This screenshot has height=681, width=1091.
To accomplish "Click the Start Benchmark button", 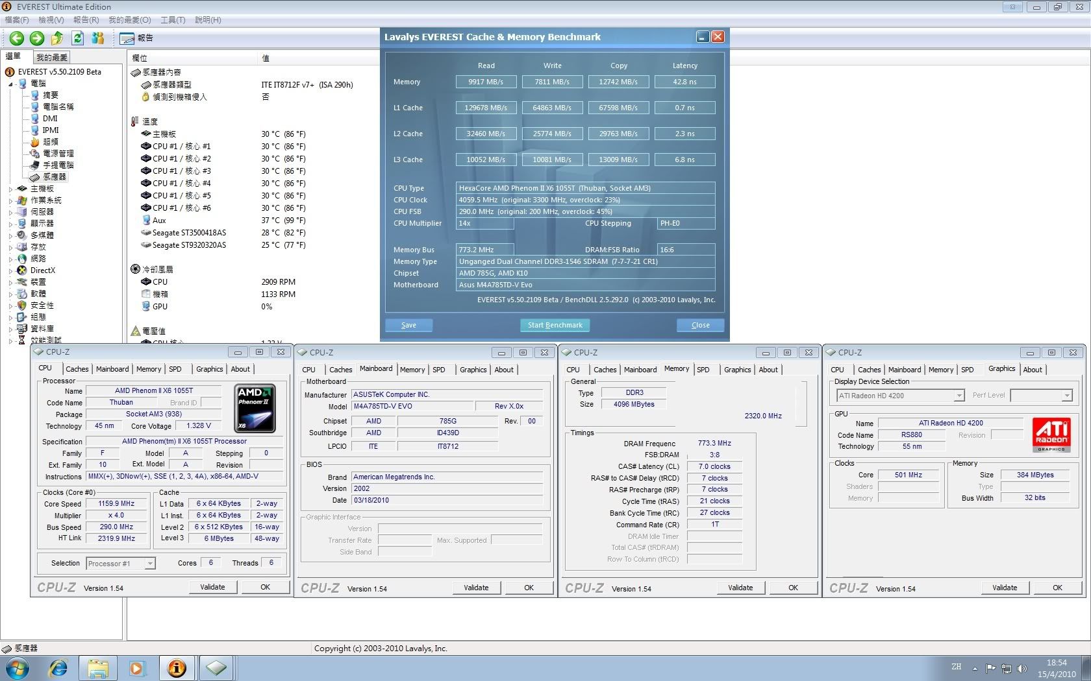I will pyautogui.click(x=555, y=325).
